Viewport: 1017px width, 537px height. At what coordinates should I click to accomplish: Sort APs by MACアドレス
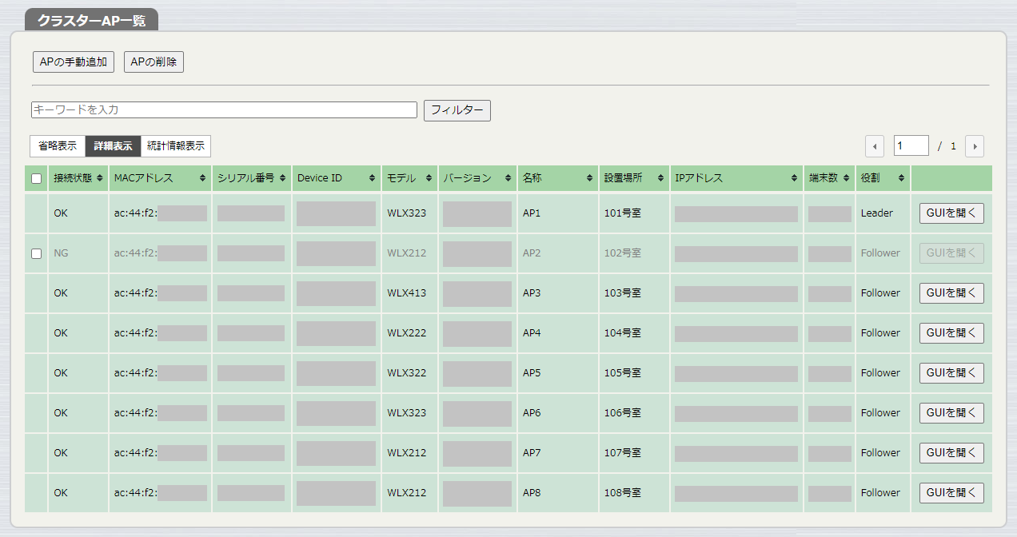(x=202, y=178)
